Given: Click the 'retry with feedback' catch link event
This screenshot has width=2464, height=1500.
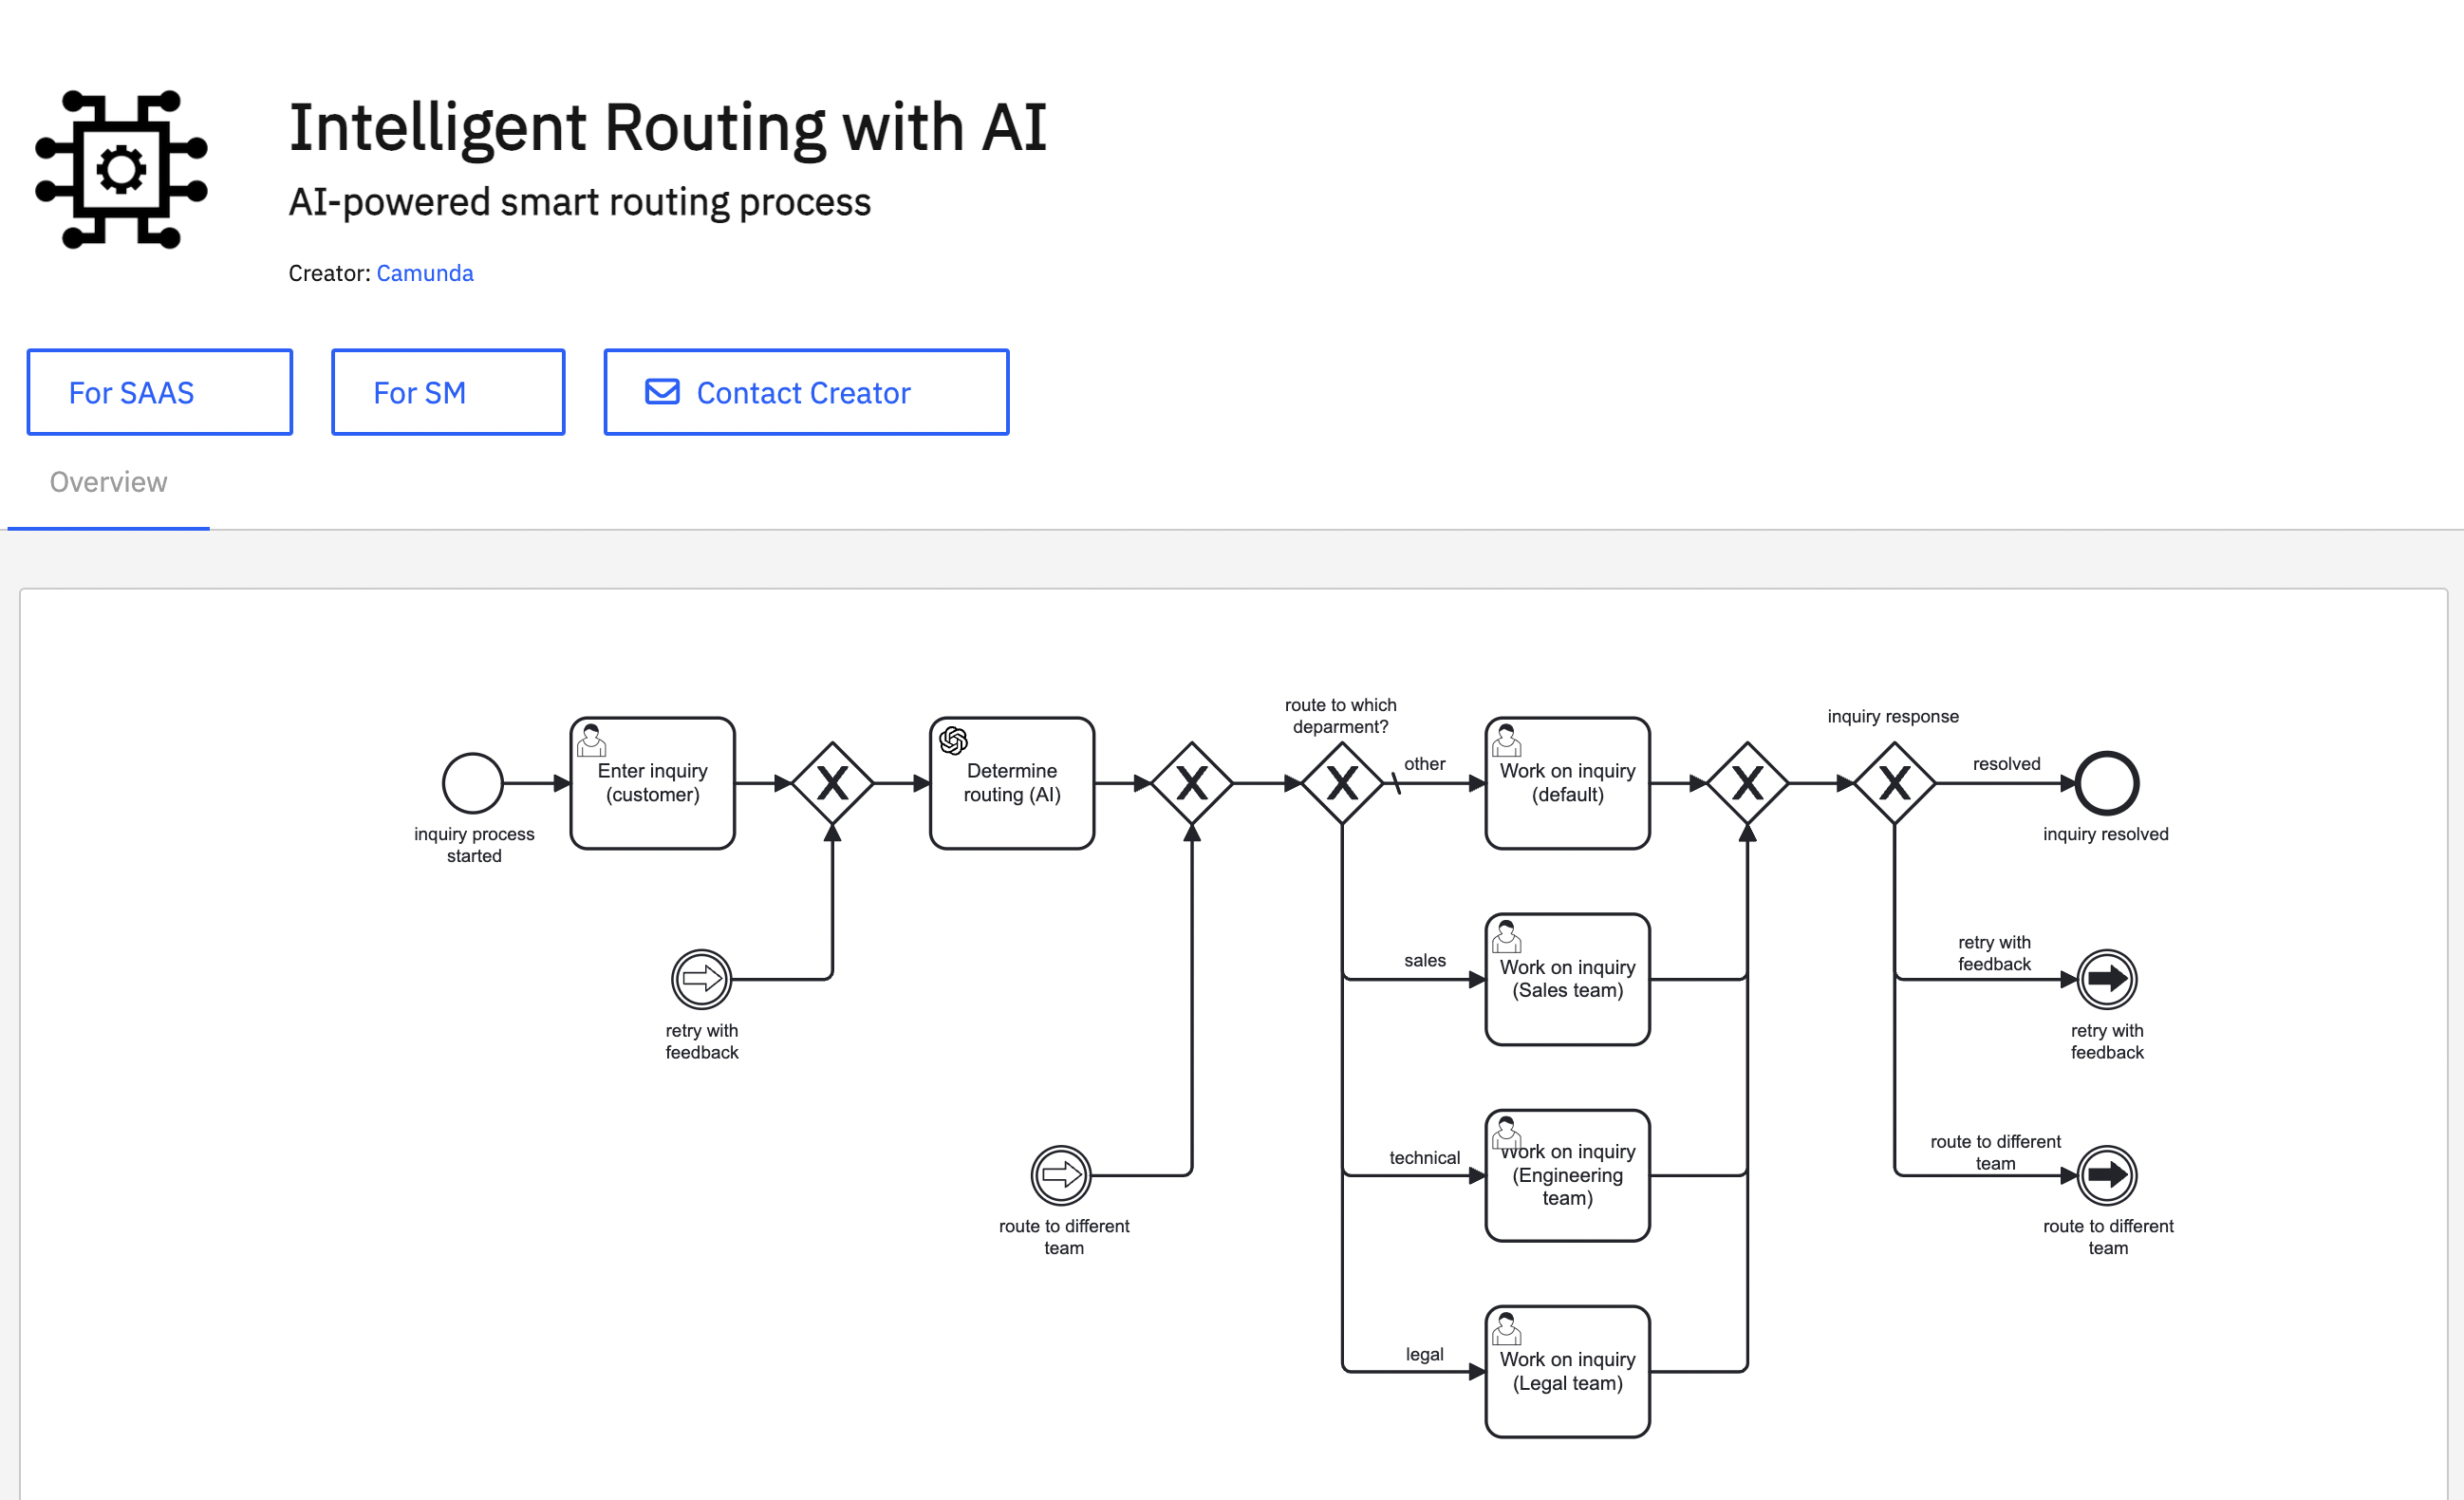Looking at the screenshot, I should (x=701, y=979).
